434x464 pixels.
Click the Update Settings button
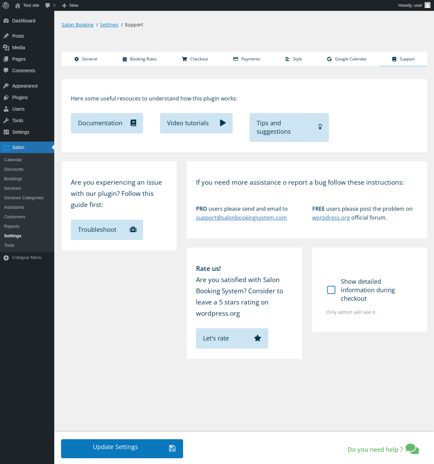[122, 449]
